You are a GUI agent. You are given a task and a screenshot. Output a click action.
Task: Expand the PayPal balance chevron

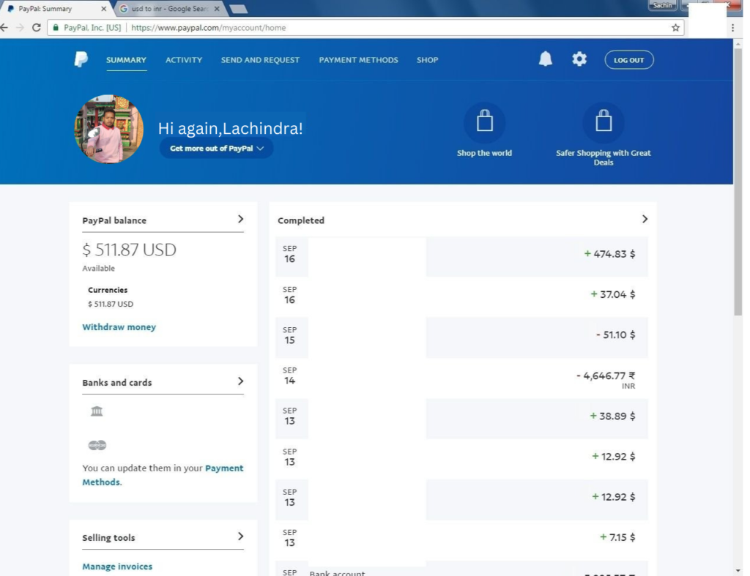tap(240, 219)
